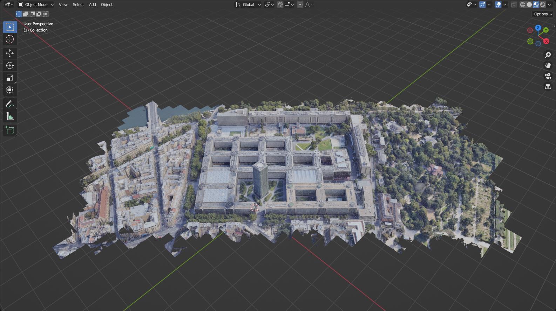Open Global transform orientation dropdown
The width and height of the screenshot is (556, 311).
point(248,5)
